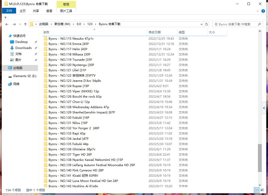Click 123 in the breadcrumb path

tap(90, 24)
